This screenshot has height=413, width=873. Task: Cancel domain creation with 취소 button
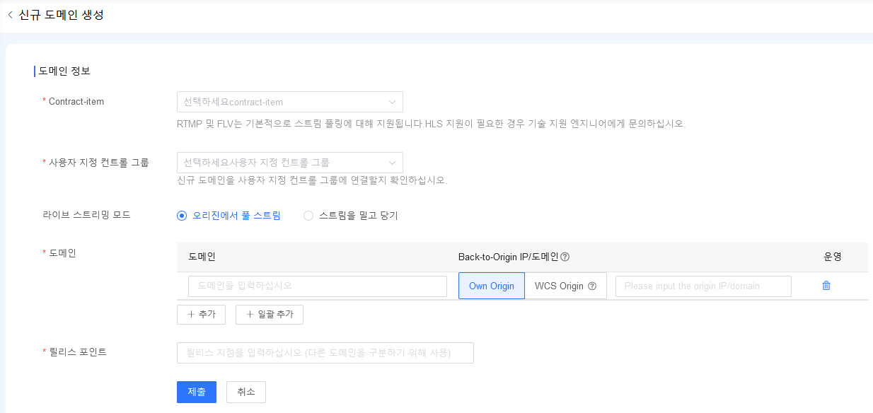tap(245, 392)
